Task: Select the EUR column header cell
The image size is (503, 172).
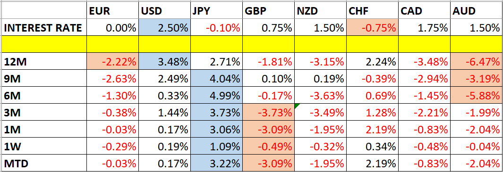Action: click(112, 10)
